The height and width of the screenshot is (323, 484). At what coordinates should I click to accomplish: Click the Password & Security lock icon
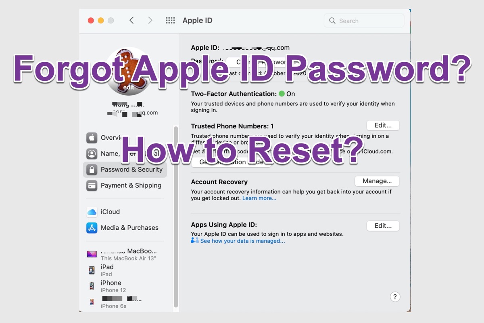[92, 170]
